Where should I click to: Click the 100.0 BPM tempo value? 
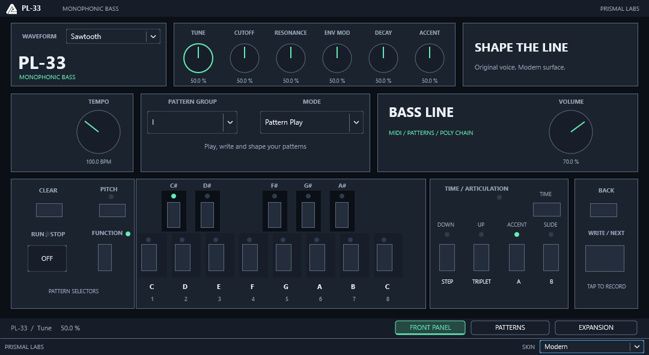[x=99, y=161]
